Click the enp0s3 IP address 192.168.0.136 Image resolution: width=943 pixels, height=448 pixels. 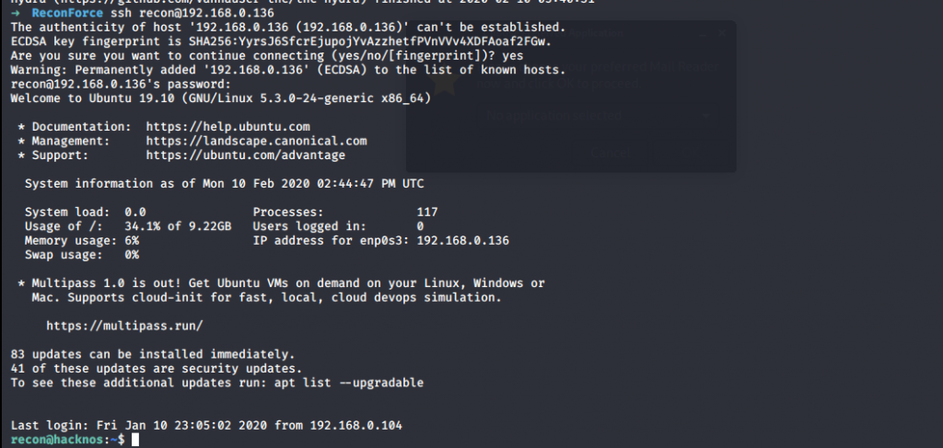click(x=462, y=241)
